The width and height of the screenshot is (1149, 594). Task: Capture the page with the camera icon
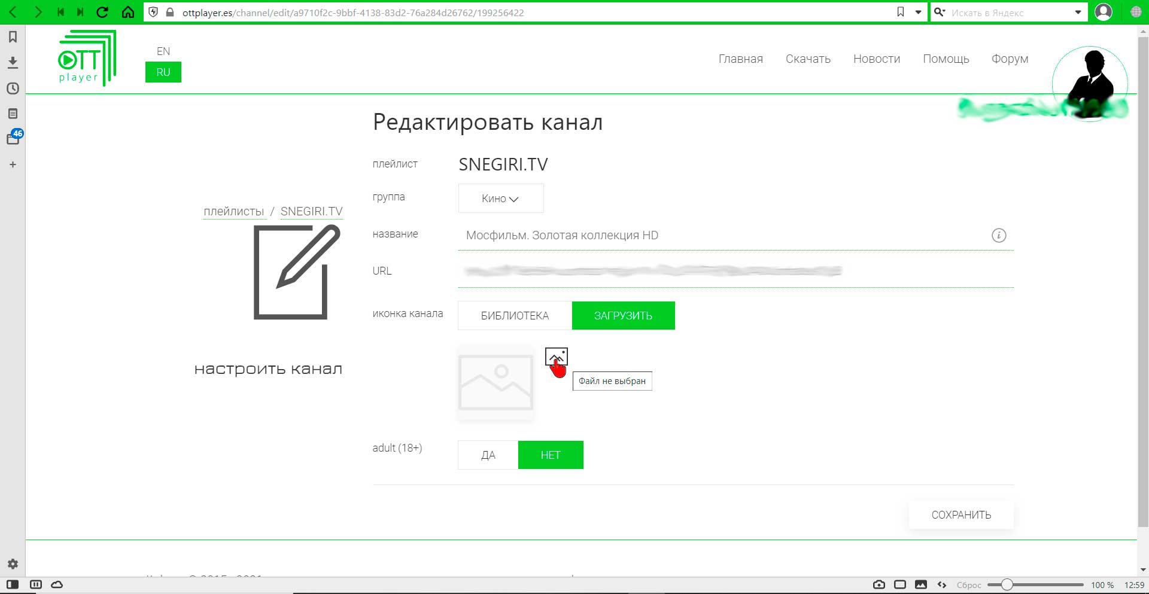(x=879, y=584)
